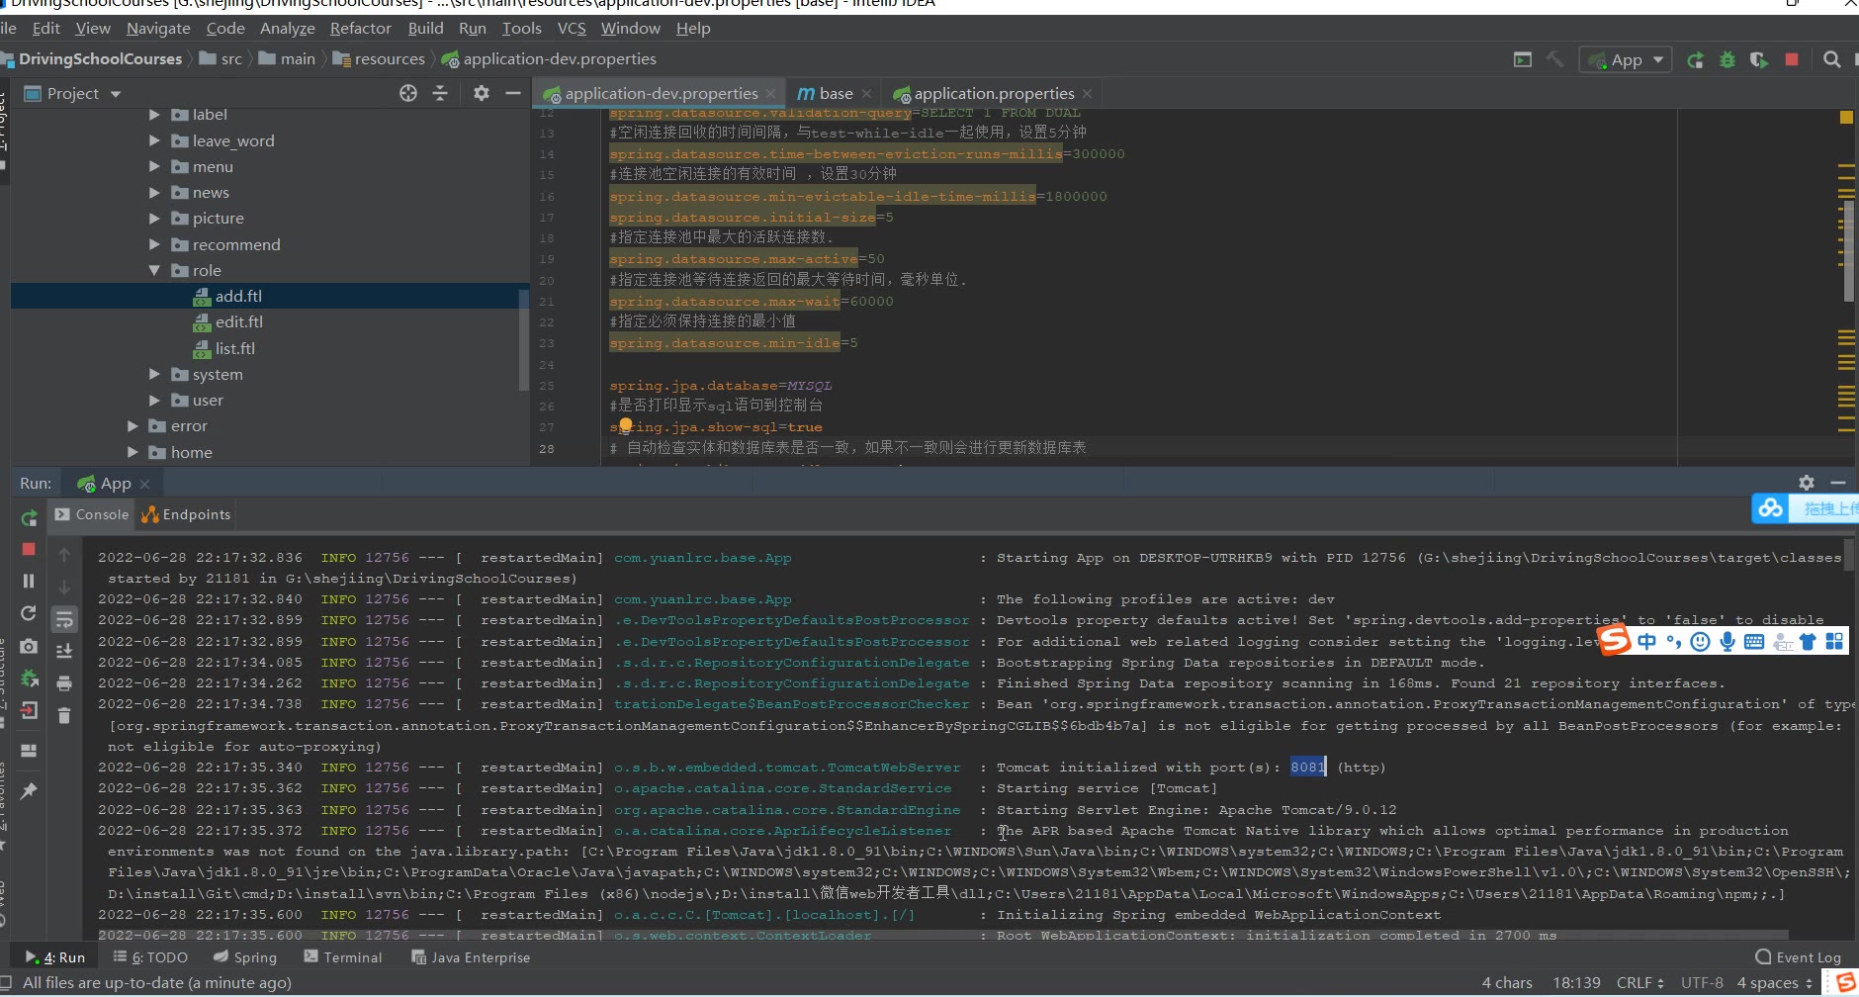Image resolution: width=1859 pixels, height=997 pixels.
Task: Click the clear console trash icon
Action: tap(64, 715)
